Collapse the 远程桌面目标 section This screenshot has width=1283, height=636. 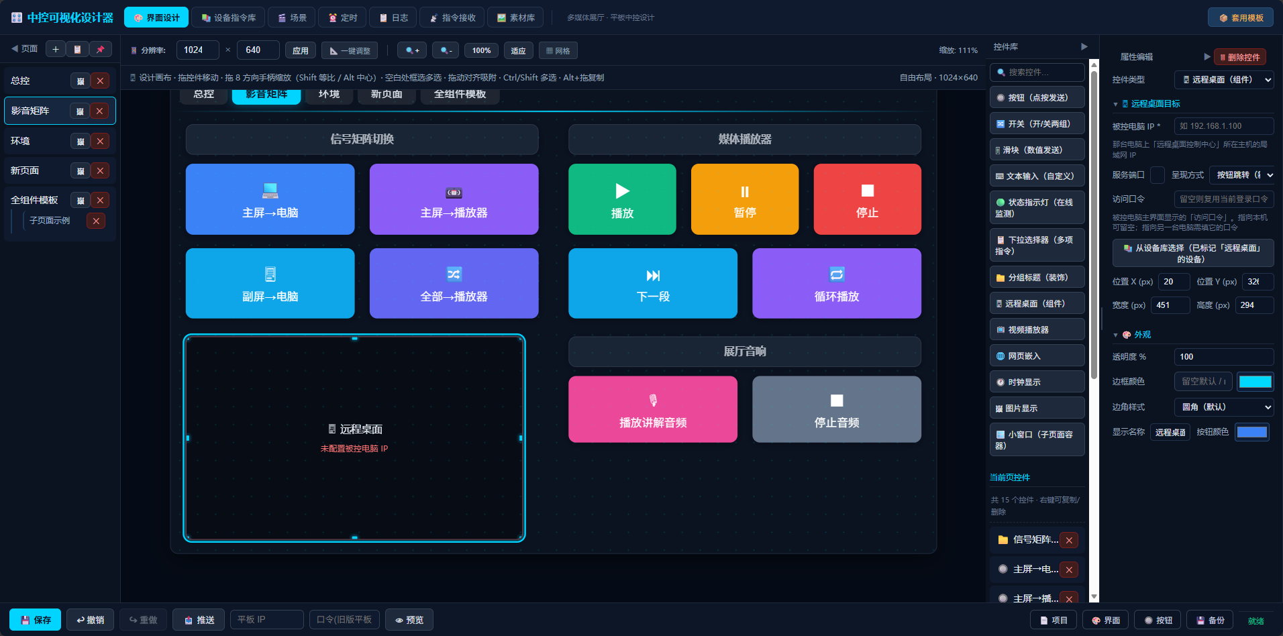point(1115,104)
